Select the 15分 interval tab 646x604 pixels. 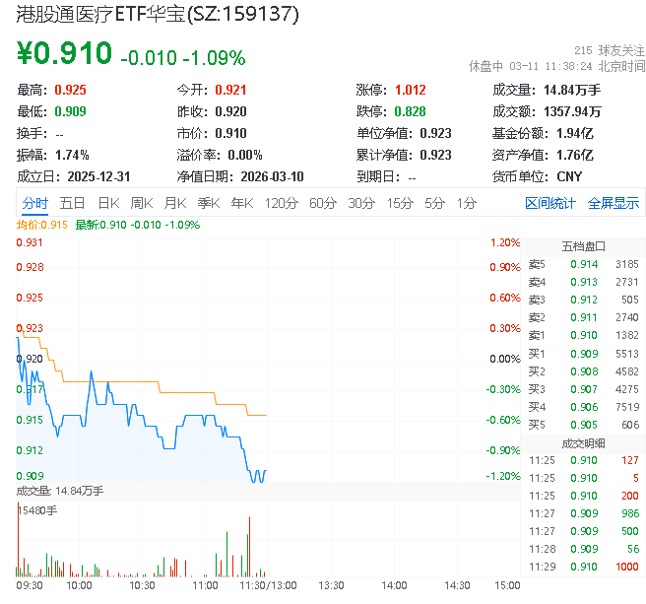(x=399, y=203)
